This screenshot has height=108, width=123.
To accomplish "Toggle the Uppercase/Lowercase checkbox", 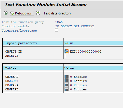I will [x=56, y=30].
